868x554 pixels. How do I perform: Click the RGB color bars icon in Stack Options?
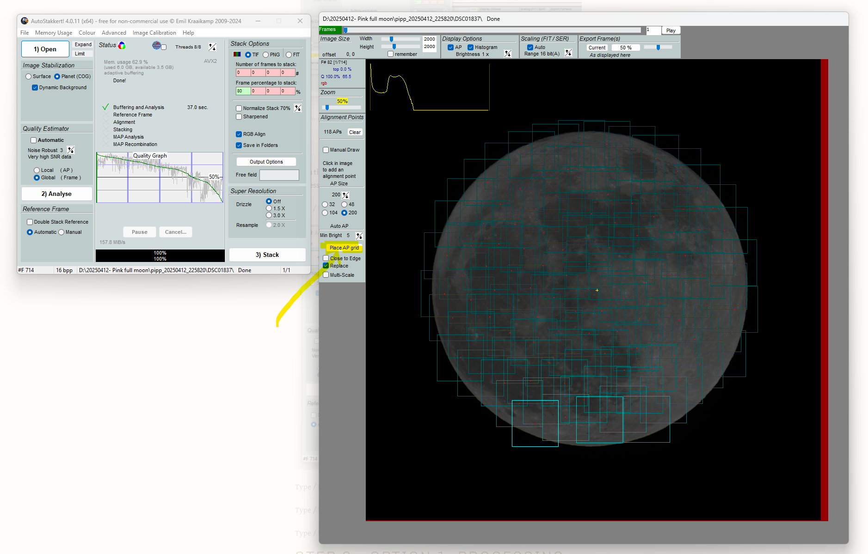tap(237, 54)
